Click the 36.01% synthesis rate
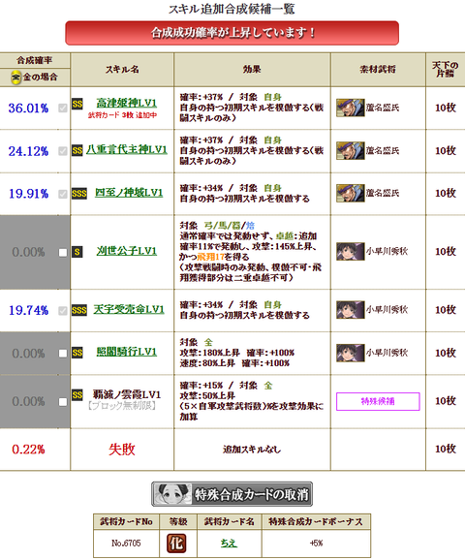465x560 pixels. point(28,108)
